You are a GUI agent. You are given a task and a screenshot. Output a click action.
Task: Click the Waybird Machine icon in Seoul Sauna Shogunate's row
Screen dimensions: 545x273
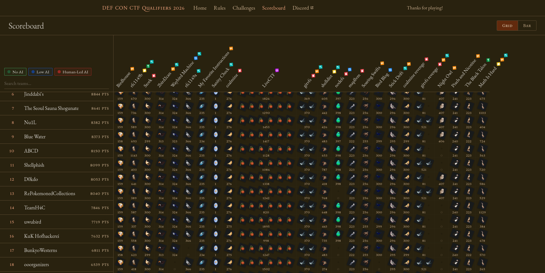[175, 106]
